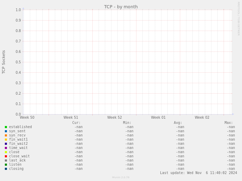Click the closing legend swatch
Viewport: 242px width, 181px height.
pos(6,169)
